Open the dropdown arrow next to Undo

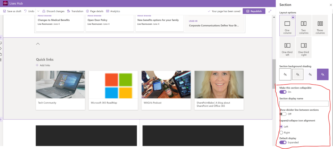click(38, 11)
